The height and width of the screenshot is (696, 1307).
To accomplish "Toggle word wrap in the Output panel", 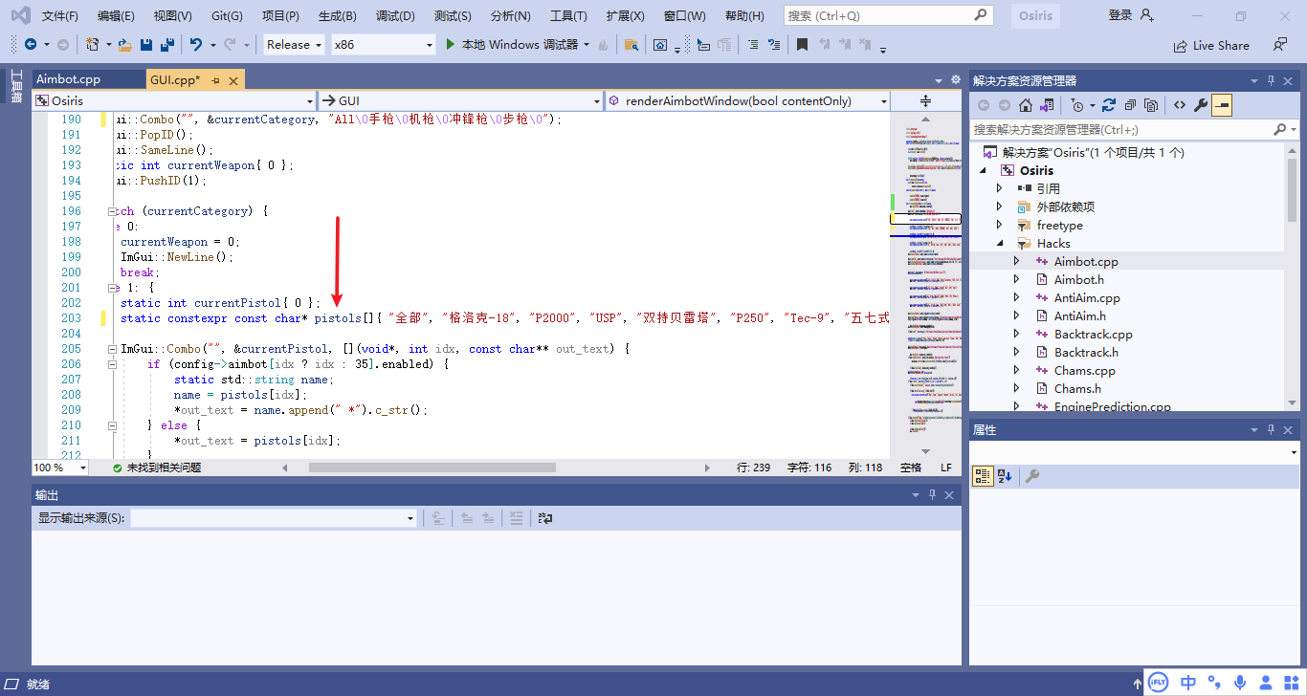I will tap(545, 518).
